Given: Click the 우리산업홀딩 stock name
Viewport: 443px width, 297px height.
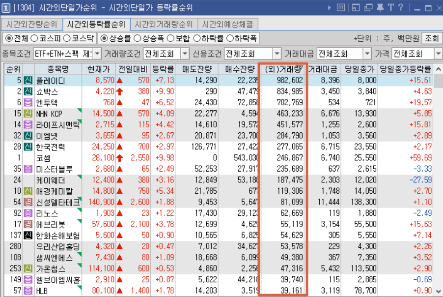Looking at the screenshot, I should pyautogui.click(x=58, y=246).
